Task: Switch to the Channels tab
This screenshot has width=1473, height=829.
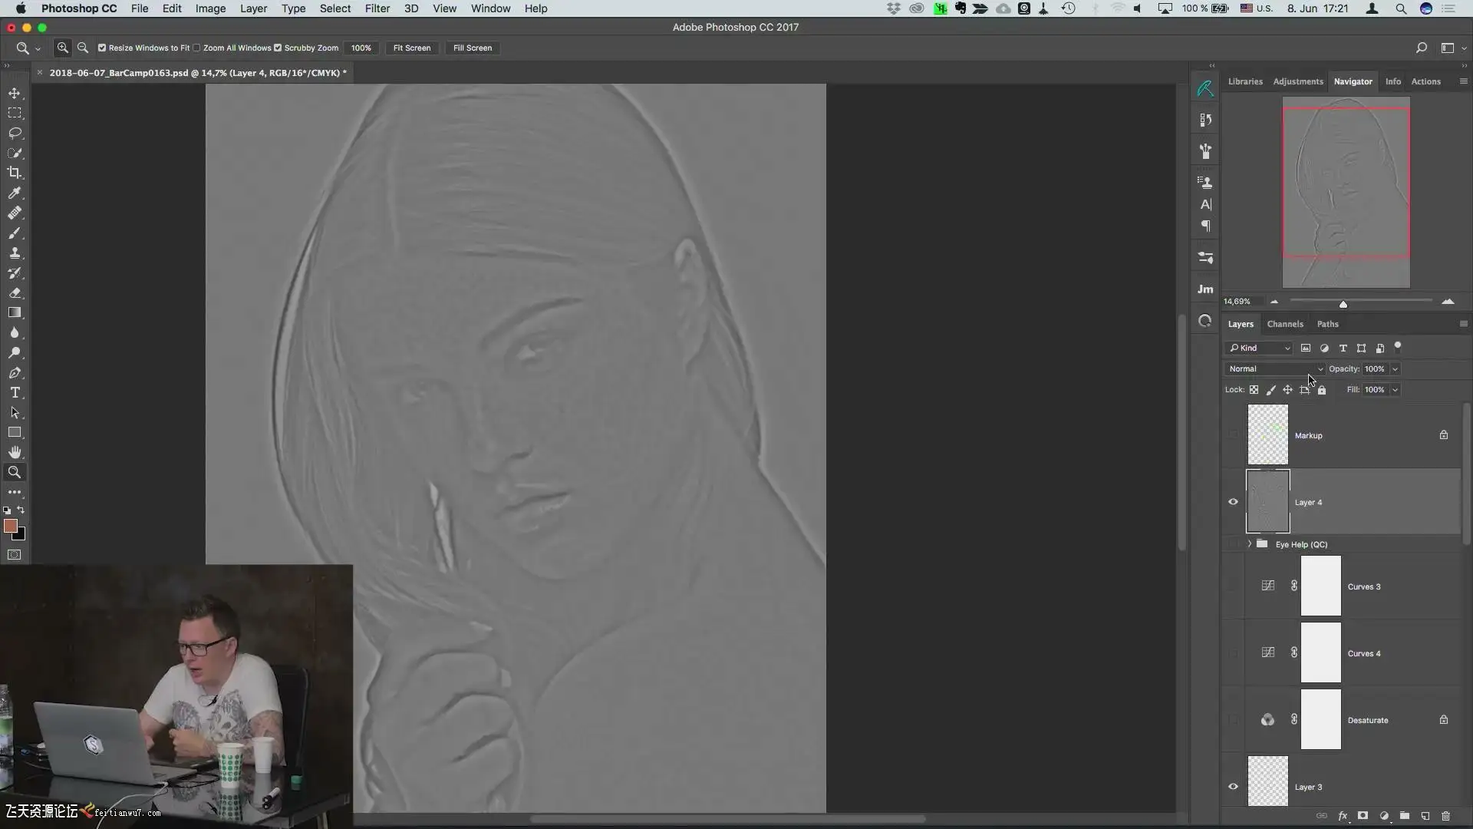Action: pos(1284,324)
